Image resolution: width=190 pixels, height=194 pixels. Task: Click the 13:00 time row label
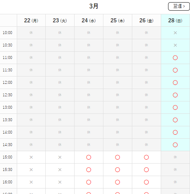click(7, 107)
